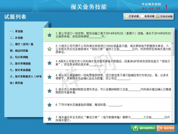Click the green 已答试题 legend swatch
The height and width of the screenshot is (134, 178).
pos(126,16)
